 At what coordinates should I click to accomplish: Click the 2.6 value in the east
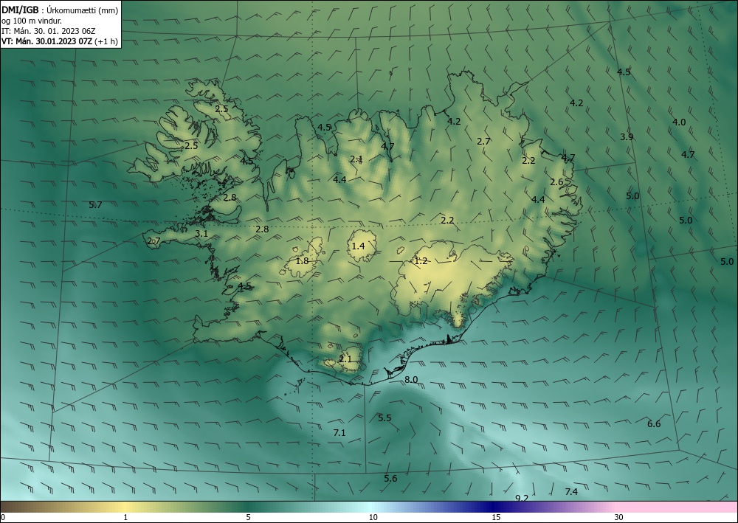tap(556, 182)
